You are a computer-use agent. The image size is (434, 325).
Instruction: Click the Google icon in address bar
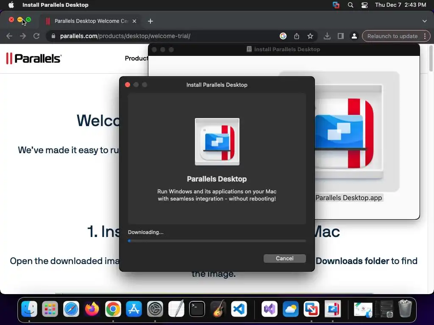[x=283, y=36]
